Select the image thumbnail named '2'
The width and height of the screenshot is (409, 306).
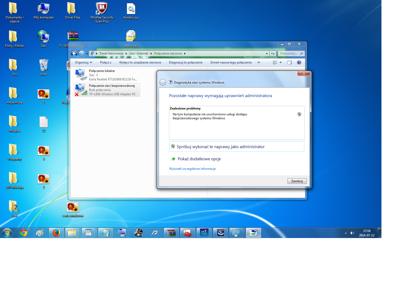[44, 181]
